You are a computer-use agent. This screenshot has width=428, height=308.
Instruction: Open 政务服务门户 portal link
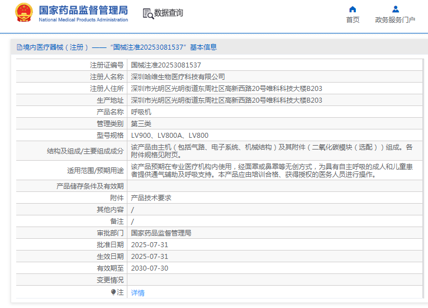click(395, 20)
